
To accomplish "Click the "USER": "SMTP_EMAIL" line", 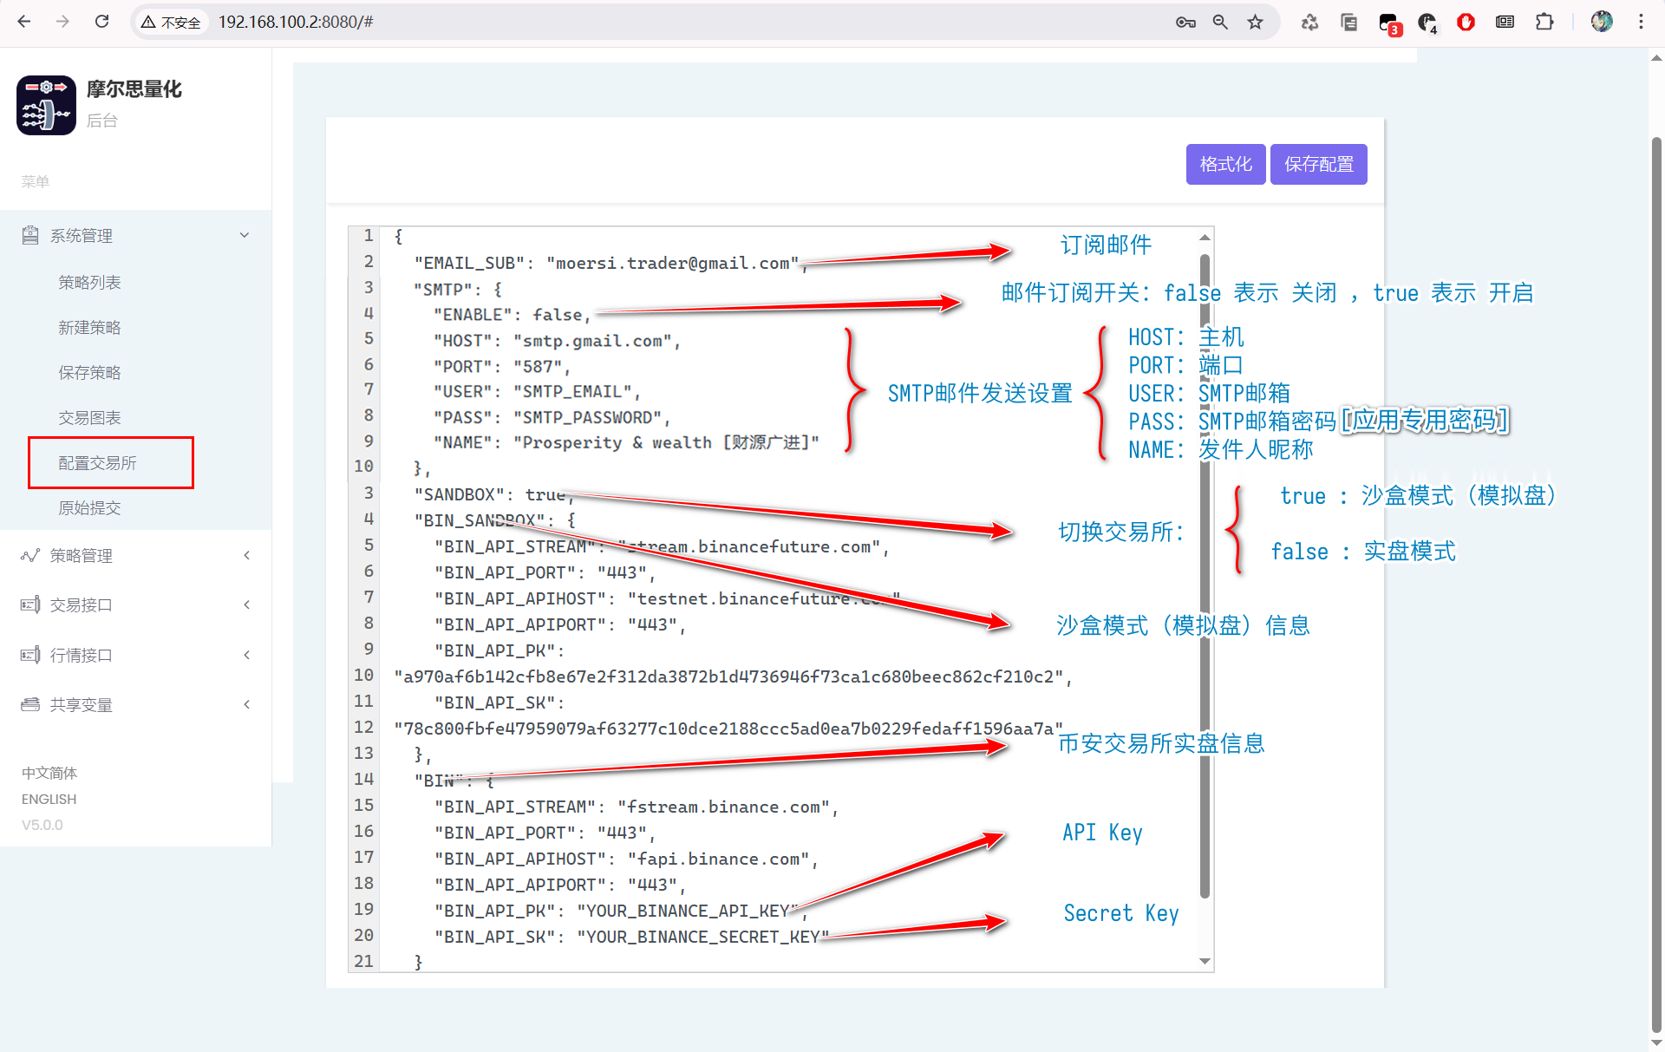I will pos(537,392).
